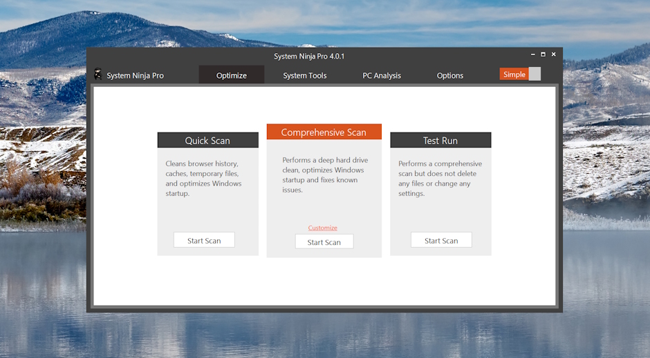The image size is (650, 358).
Task: Click the Comprehensive Scan description text
Action: pos(325,175)
